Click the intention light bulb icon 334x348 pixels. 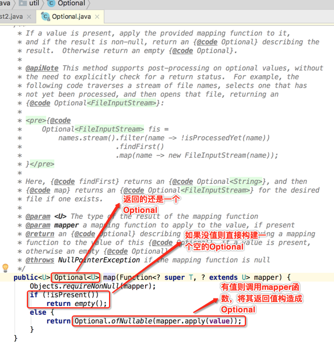click(5, 268)
